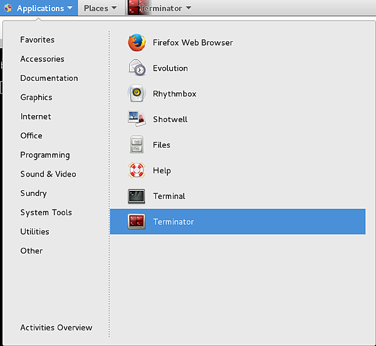The height and width of the screenshot is (346, 376).
Task: Open Help by its label
Action: pyautogui.click(x=162, y=171)
